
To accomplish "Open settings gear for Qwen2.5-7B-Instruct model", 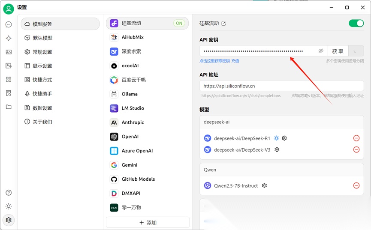I will tap(264, 185).
